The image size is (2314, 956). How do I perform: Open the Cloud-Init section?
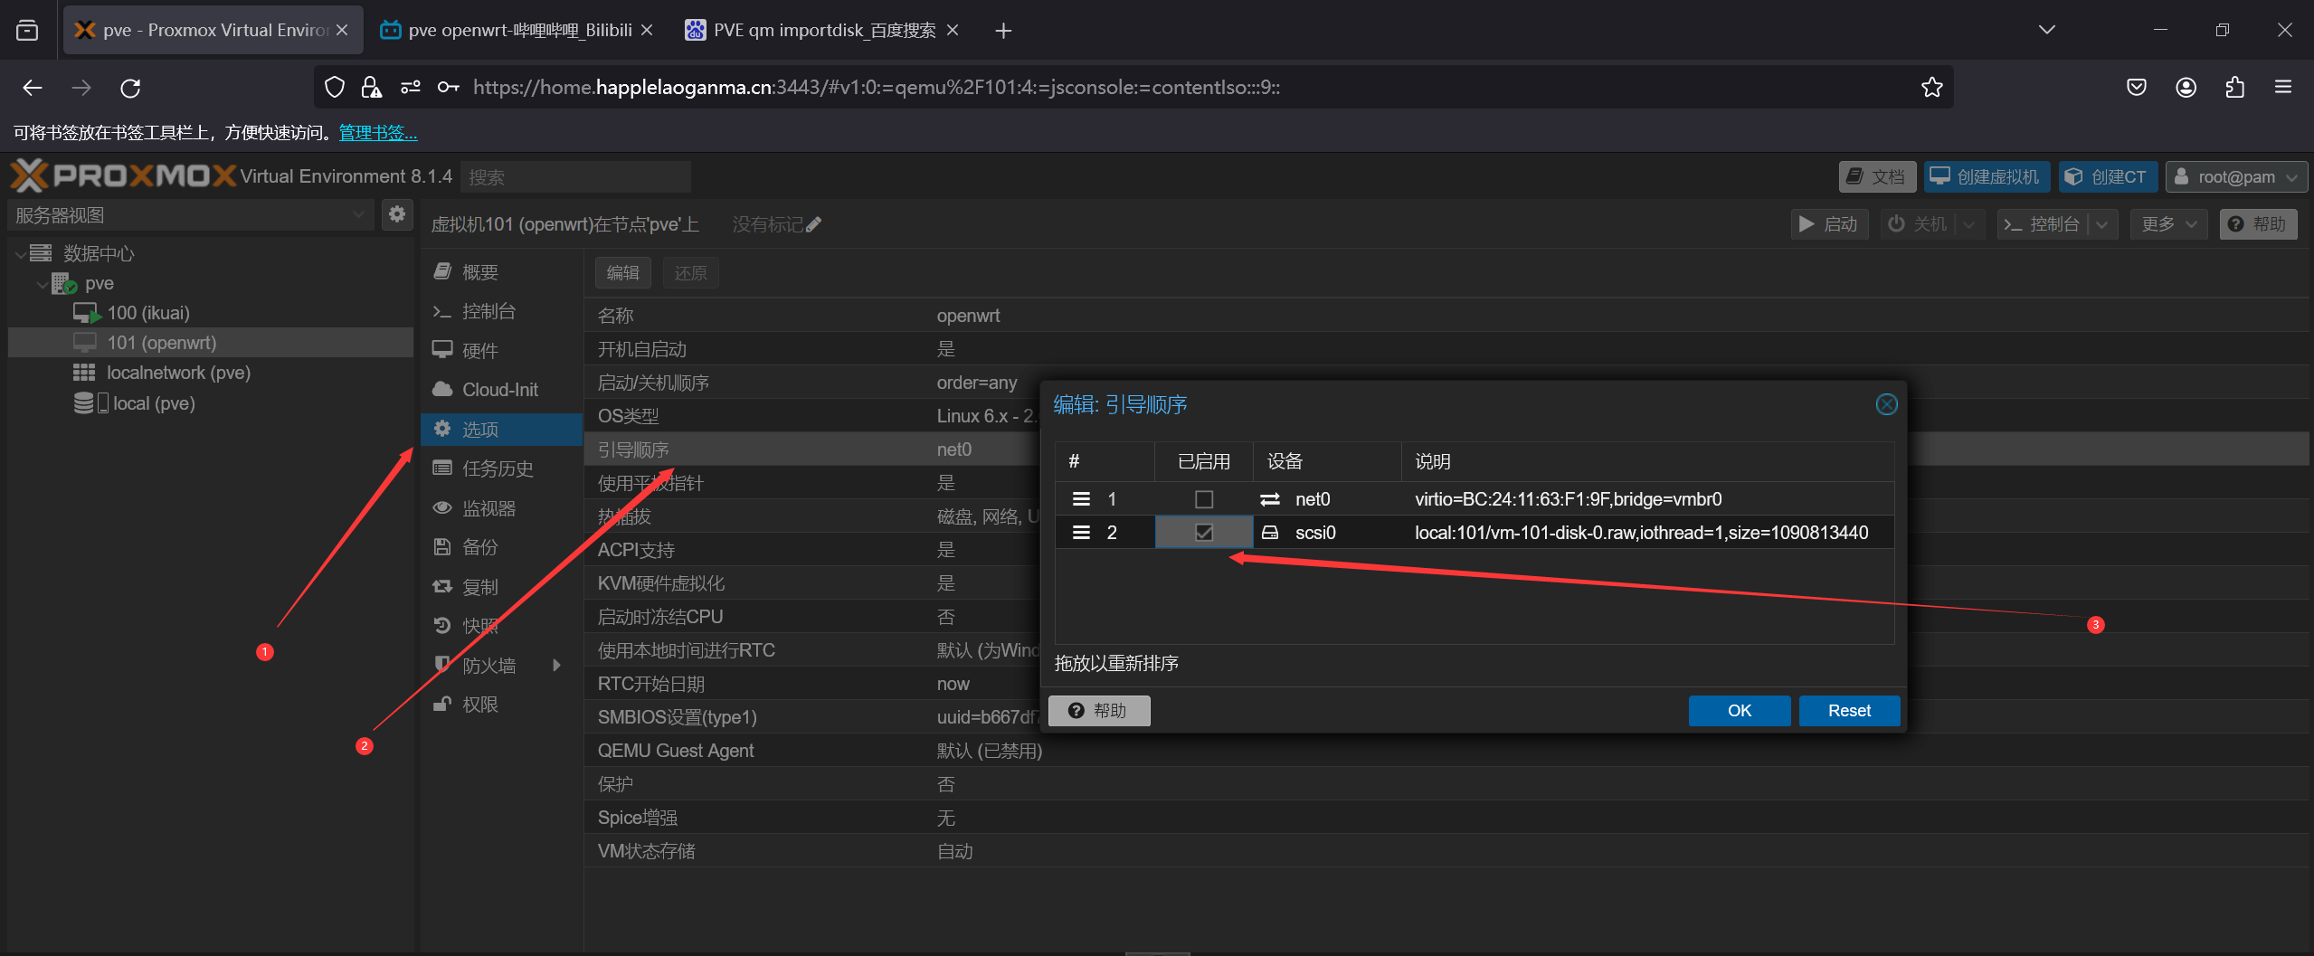pyautogui.click(x=498, y=389)
